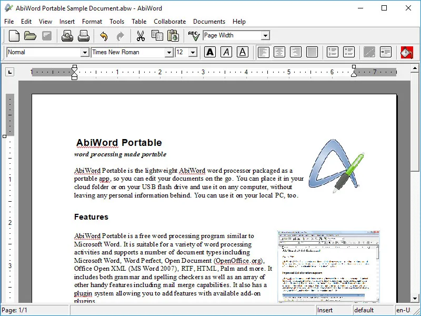
Task: Click the vertical scrollbar up arrow
Action: 415,68
